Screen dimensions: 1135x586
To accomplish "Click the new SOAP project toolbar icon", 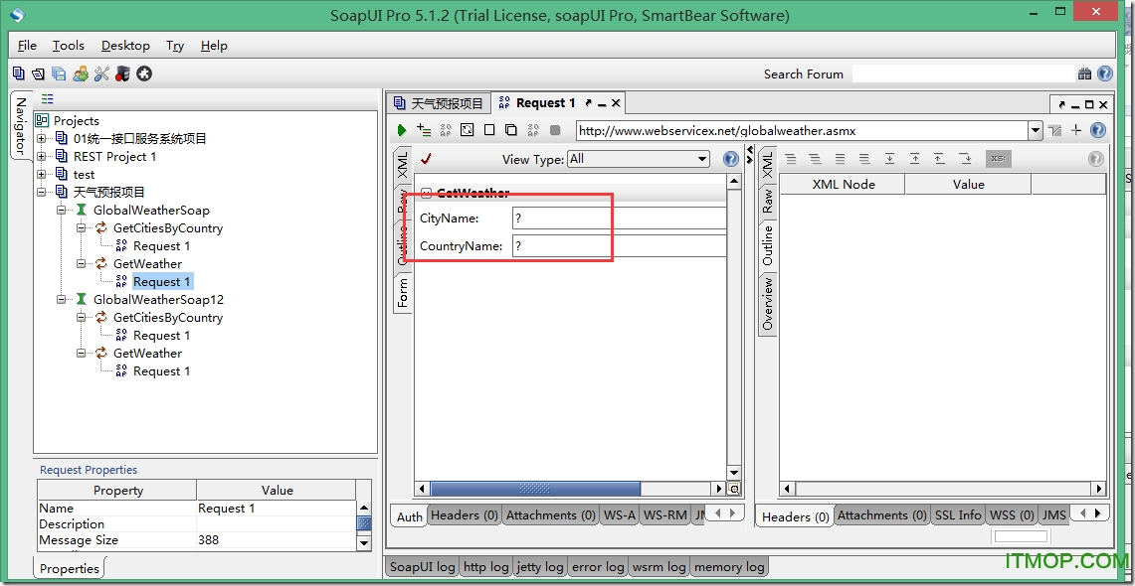I will tap(18, 73).
